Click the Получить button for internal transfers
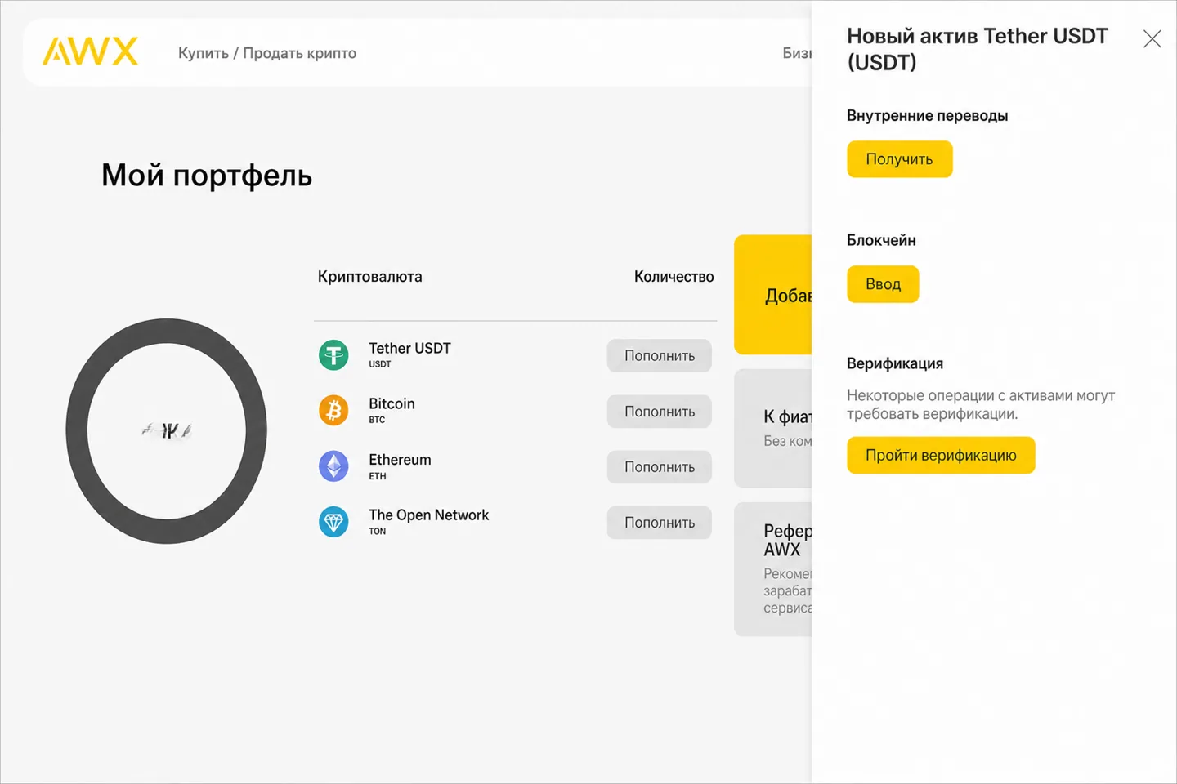The image size is (1177, 784). [x=899, y=159]
